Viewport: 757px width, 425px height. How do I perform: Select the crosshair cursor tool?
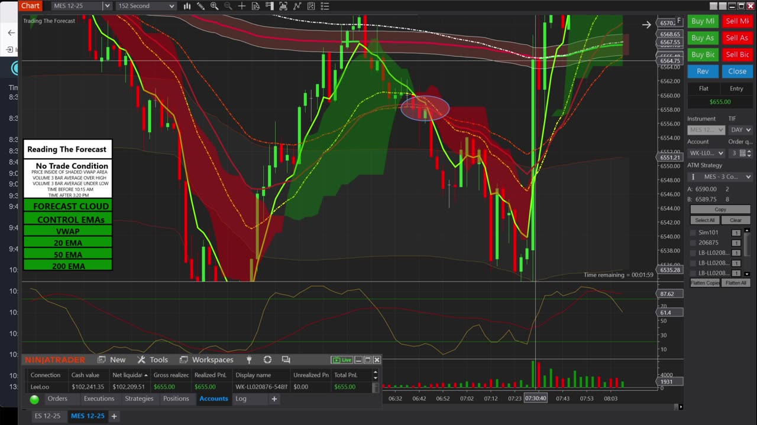[x=242, y=6]
